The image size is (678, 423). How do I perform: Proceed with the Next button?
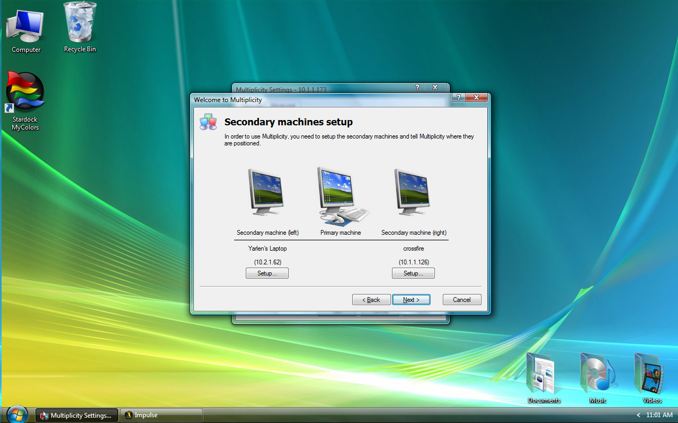411,300
